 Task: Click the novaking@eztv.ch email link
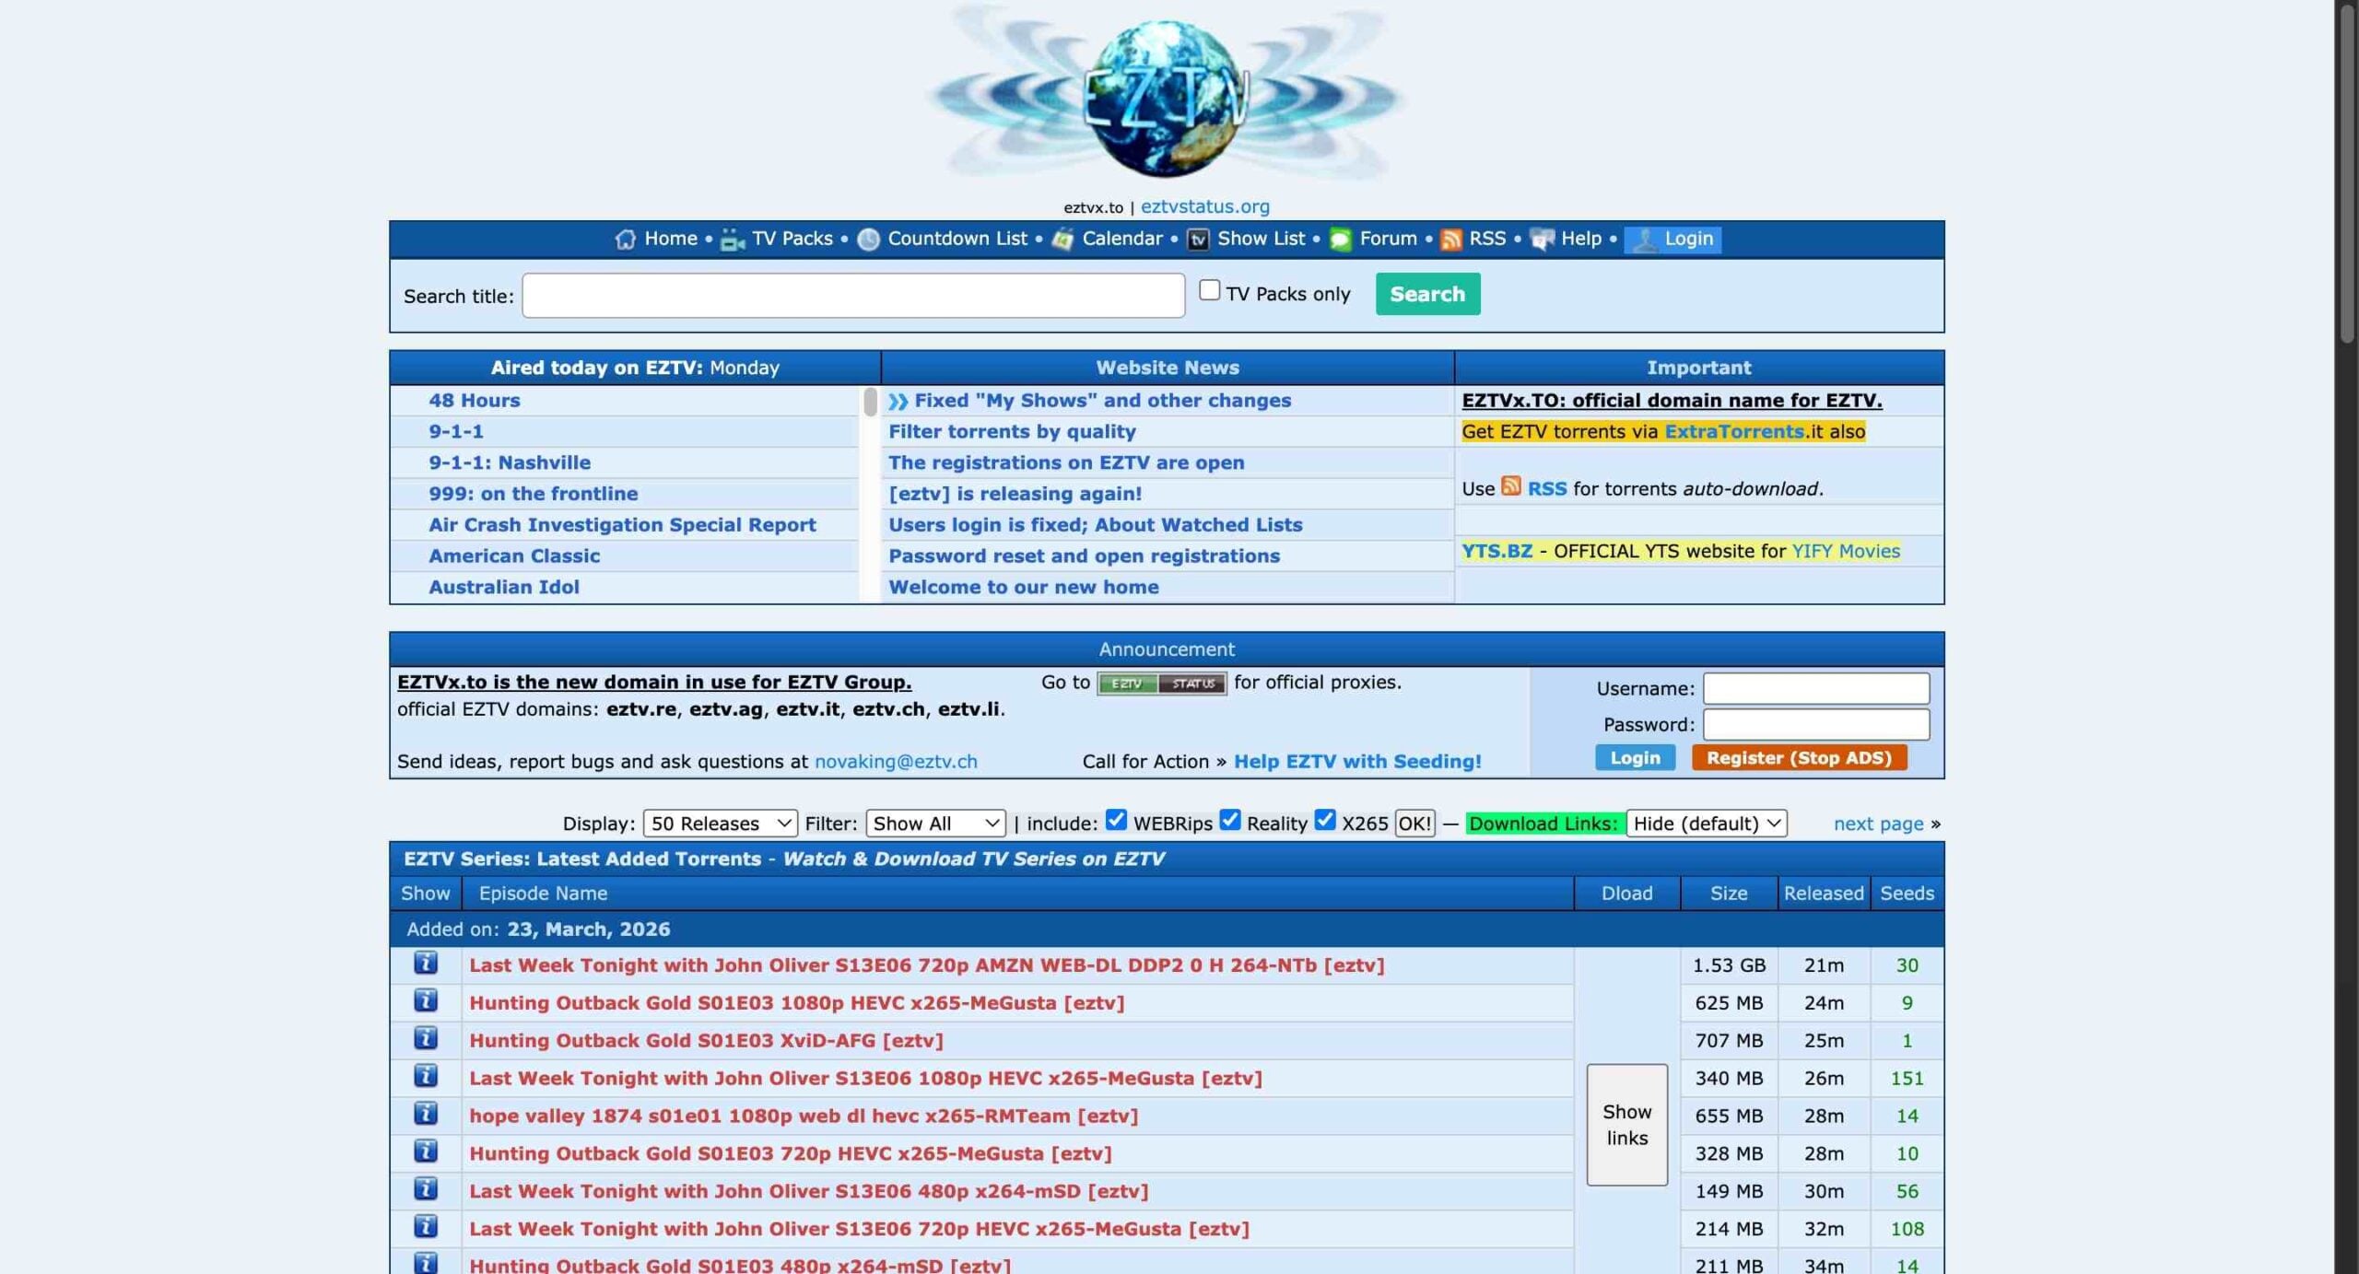tap(896, 762)
